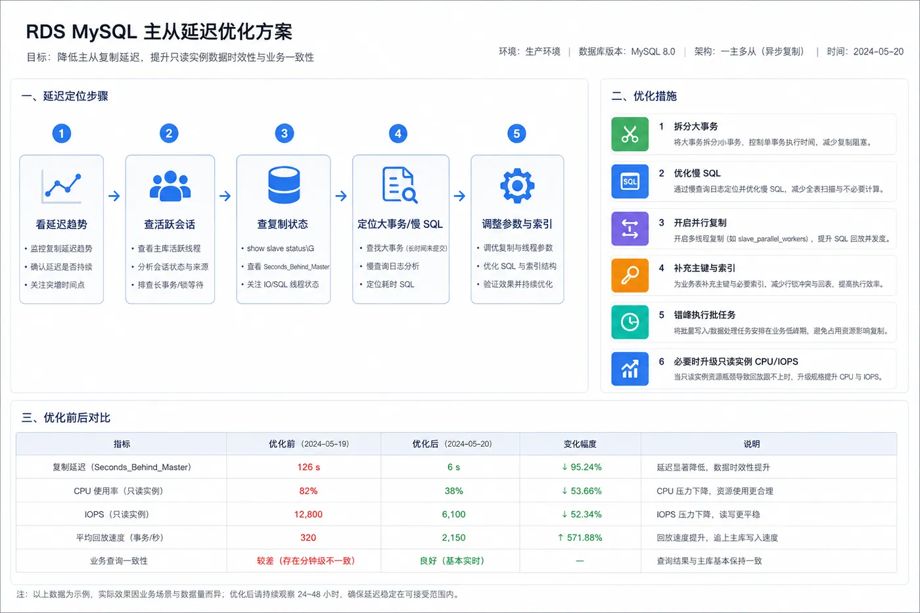Click the green scissors icon for 拆分大事务
Image resolution: width=920 pixels, height=613 pixels.
[630, 134]
